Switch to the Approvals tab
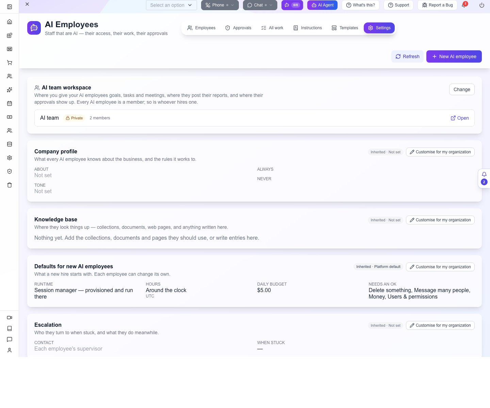 [x=238, y=28]
